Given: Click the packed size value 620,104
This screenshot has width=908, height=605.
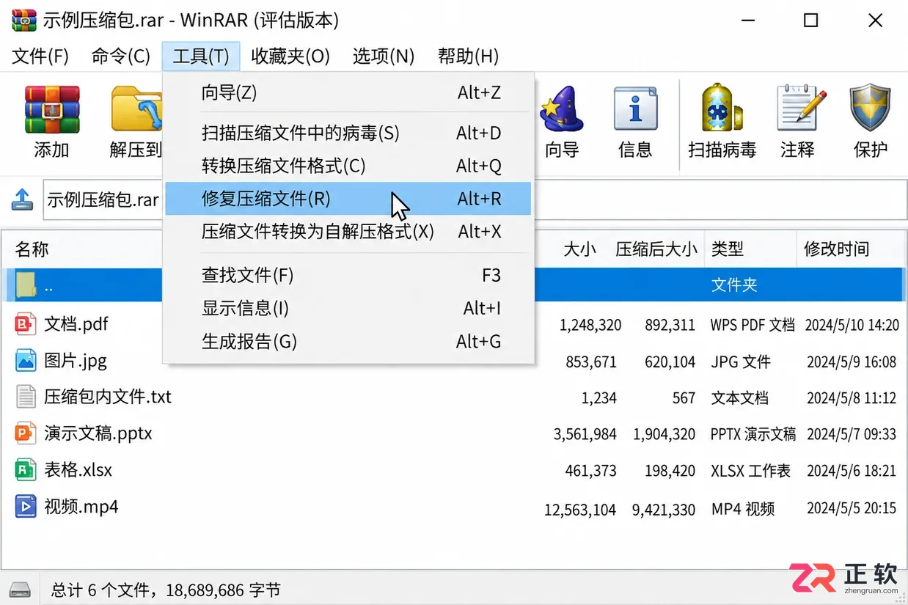Looking at the screenshot, I should [670, 362].
